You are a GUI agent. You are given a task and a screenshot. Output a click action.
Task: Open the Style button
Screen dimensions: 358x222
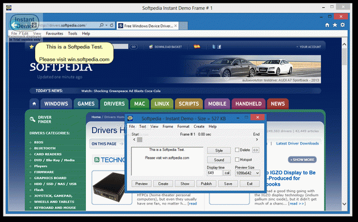219,150
